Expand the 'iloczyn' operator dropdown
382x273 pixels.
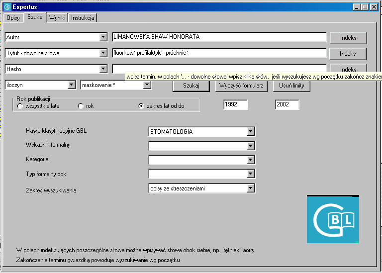[71, 85]
